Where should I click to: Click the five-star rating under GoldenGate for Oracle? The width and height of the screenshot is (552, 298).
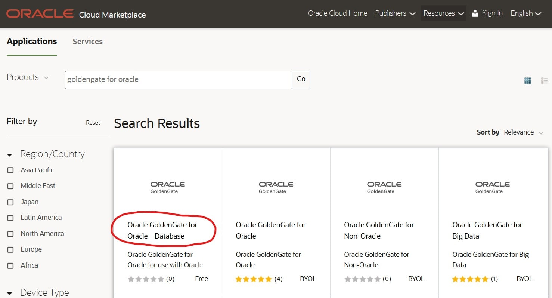tap(254, 279)
